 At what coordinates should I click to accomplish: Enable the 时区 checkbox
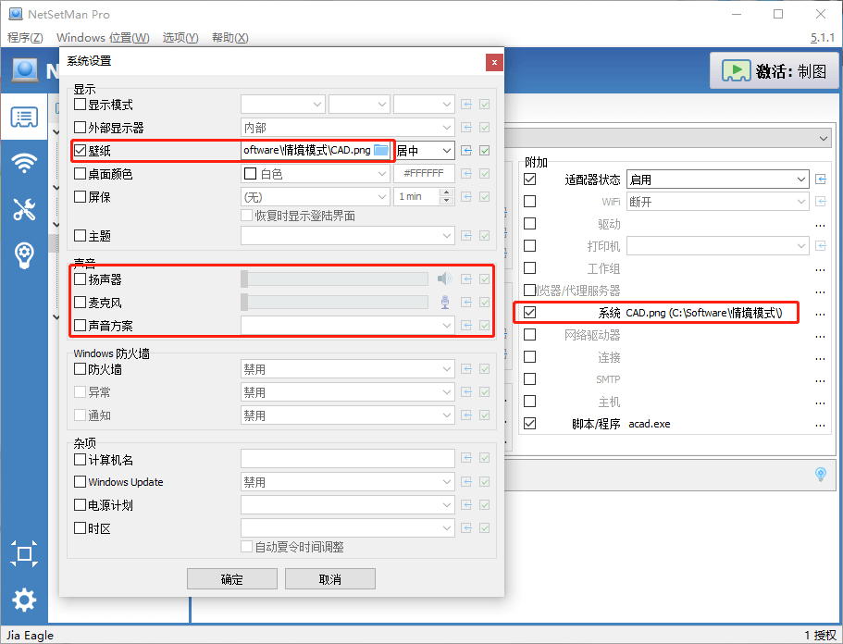tap(81, 528)
